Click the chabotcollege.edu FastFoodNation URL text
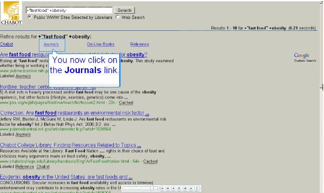This screenshot has width=324, height=193. [65, 161]
